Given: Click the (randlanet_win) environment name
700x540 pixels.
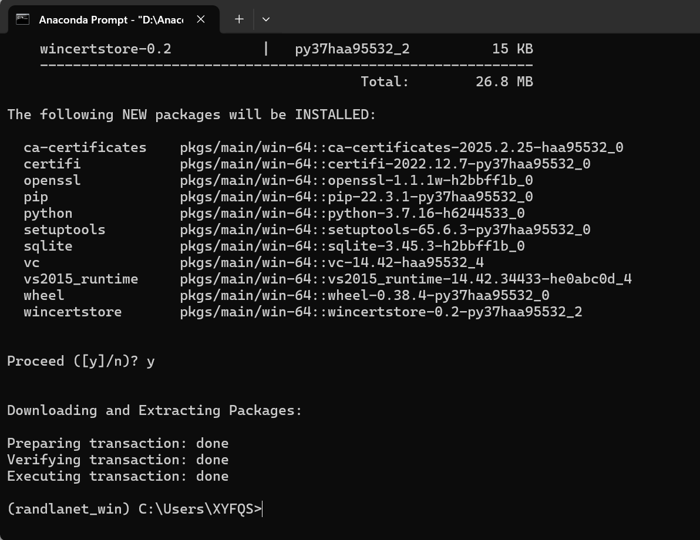Looking at the screenshot, I should point(68,509).
